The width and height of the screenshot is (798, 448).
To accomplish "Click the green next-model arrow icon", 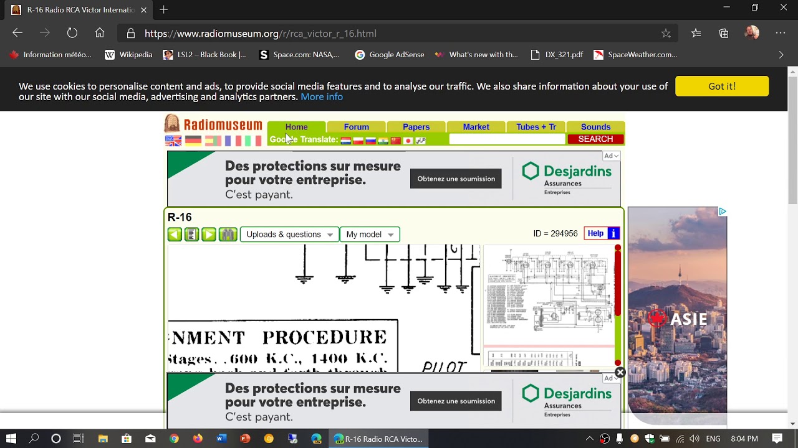I will click(x=209, y=235).
